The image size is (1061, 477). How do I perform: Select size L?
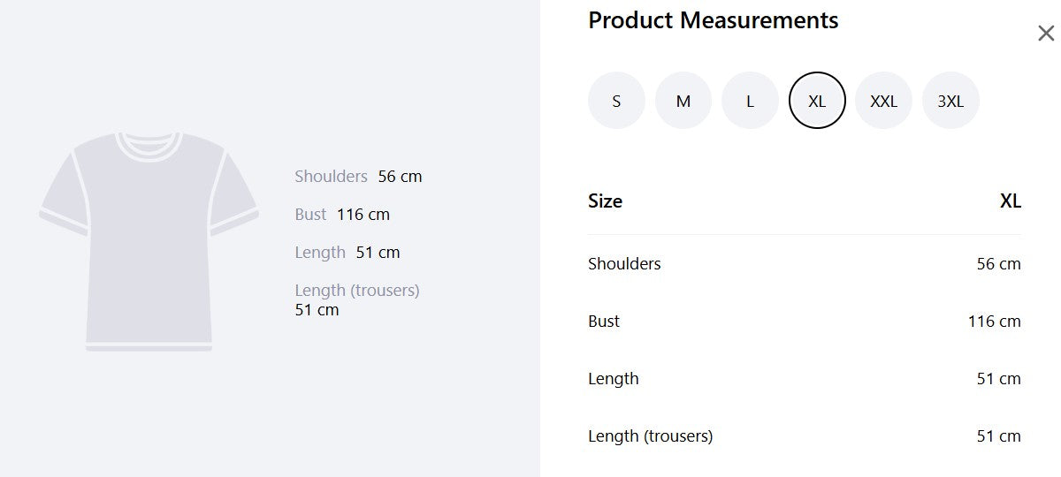point(750,101)
